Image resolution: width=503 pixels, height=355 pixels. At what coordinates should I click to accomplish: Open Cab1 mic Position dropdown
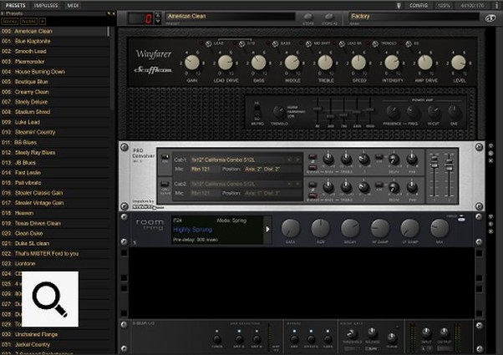[x=272, y=169]
